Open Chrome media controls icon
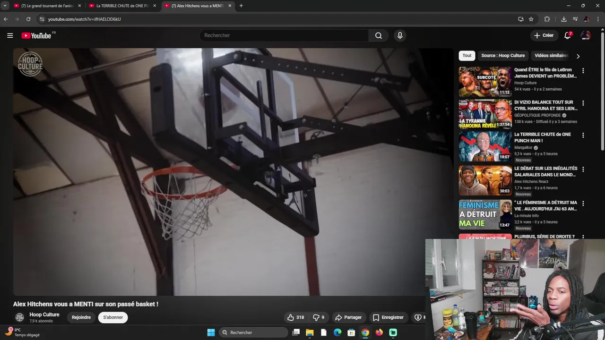The width and height of the screenshot is (605, 340). [575, 19]
